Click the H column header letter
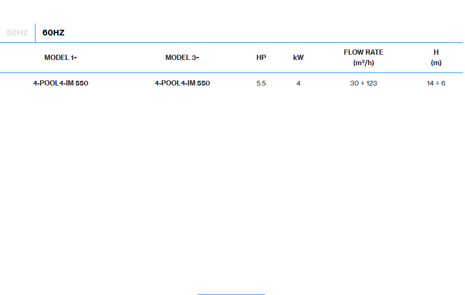The height and width of the screenshot is (295, 465). coord(436,53)
